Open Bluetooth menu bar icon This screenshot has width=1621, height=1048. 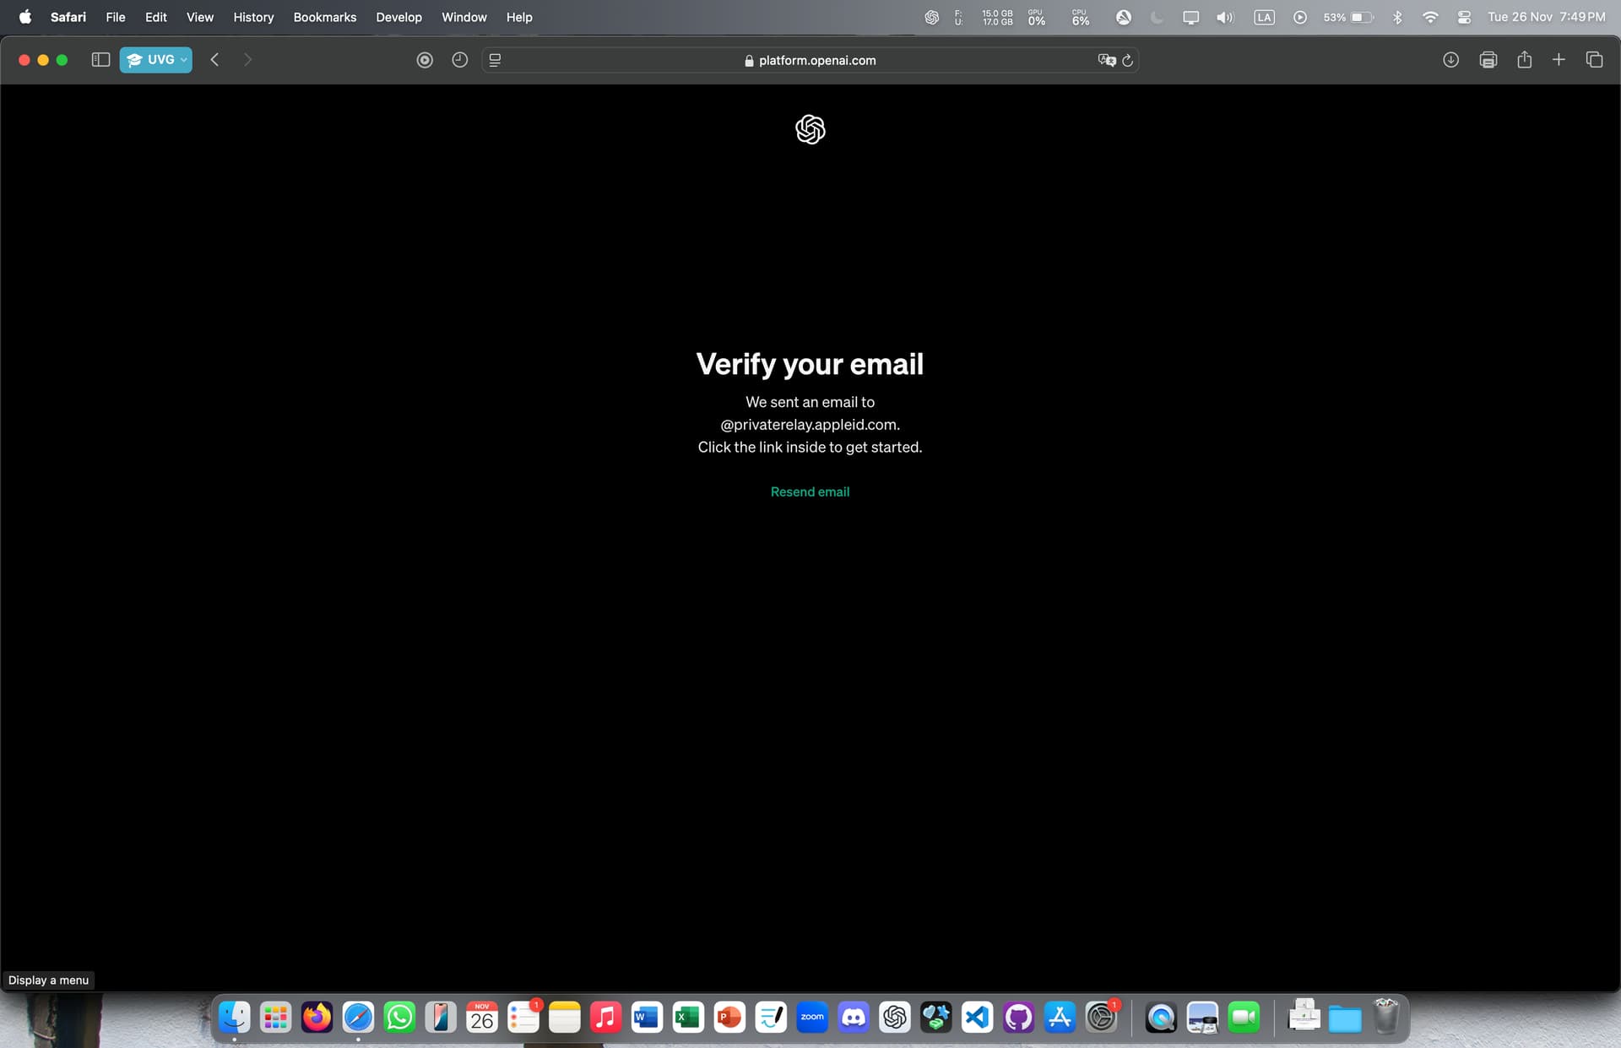[1397, 17]
